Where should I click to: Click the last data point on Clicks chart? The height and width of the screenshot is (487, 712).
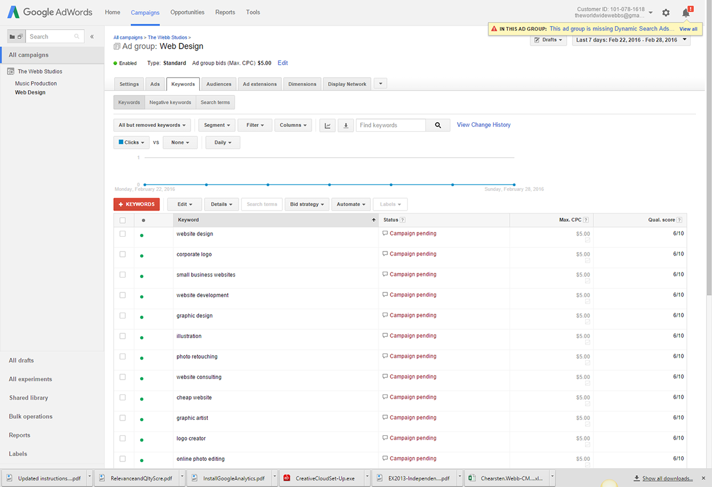[x=514, y=184]
